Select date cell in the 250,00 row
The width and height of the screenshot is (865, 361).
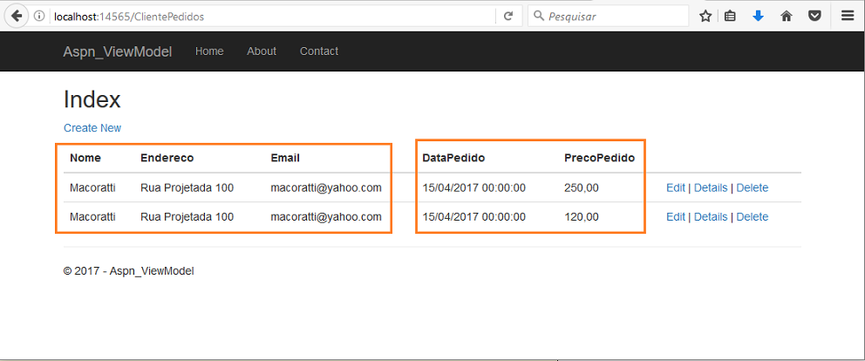coord(473,187)
